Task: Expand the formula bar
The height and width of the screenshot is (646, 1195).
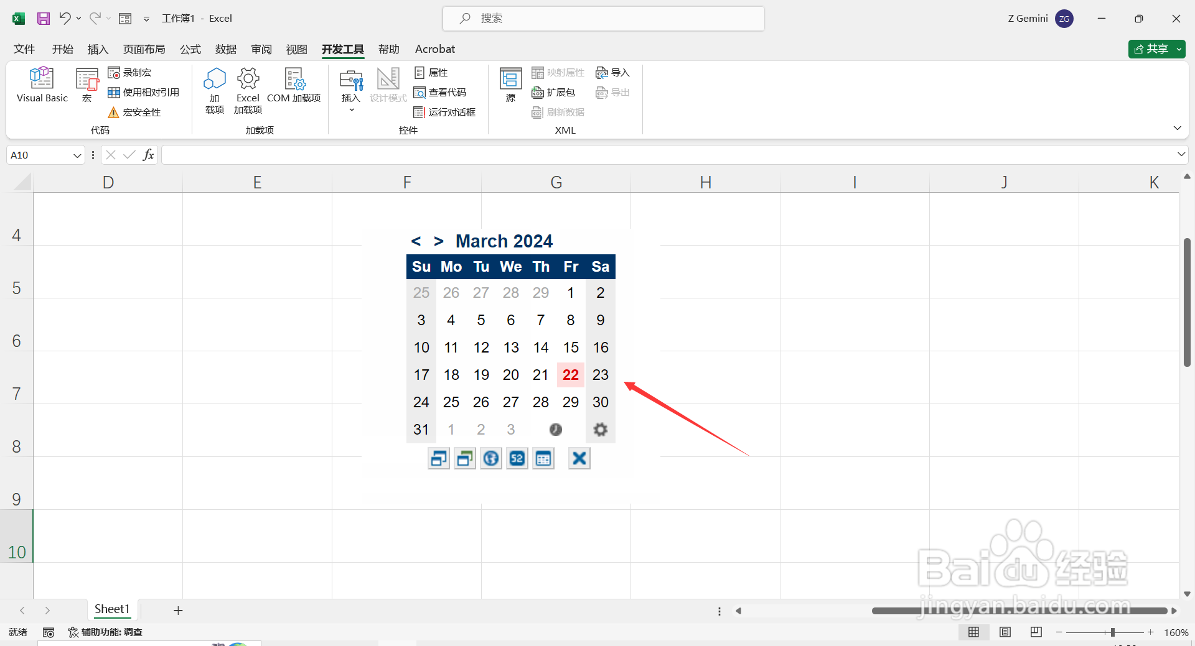Action: click(x=1181, y=155)
